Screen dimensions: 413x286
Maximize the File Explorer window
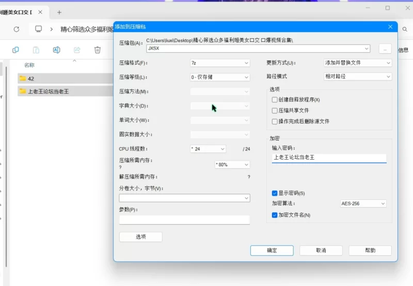(388, 8)
